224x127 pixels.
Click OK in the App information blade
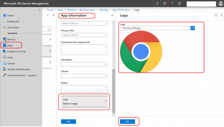point(69,122)
